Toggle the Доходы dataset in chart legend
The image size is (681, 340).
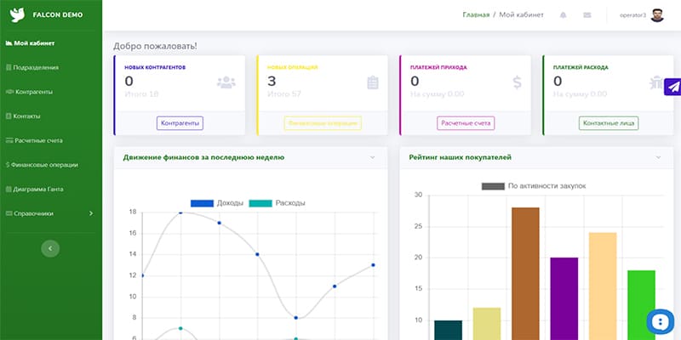(217, 203)
